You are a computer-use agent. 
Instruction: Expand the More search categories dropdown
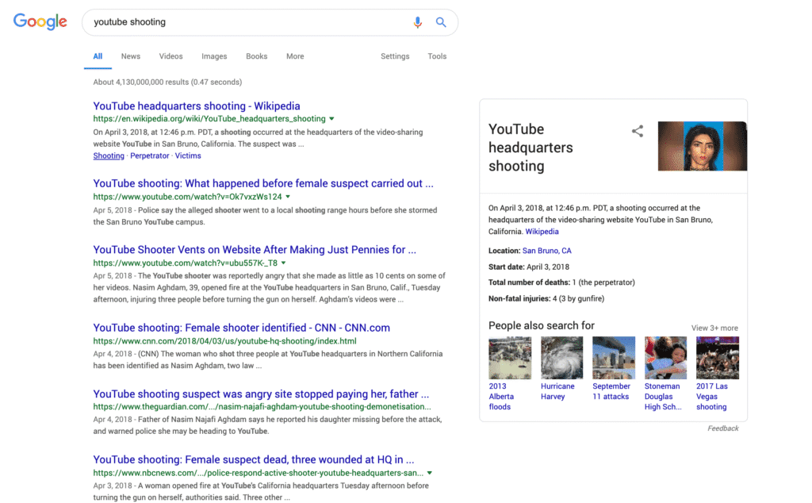(295, 56)
